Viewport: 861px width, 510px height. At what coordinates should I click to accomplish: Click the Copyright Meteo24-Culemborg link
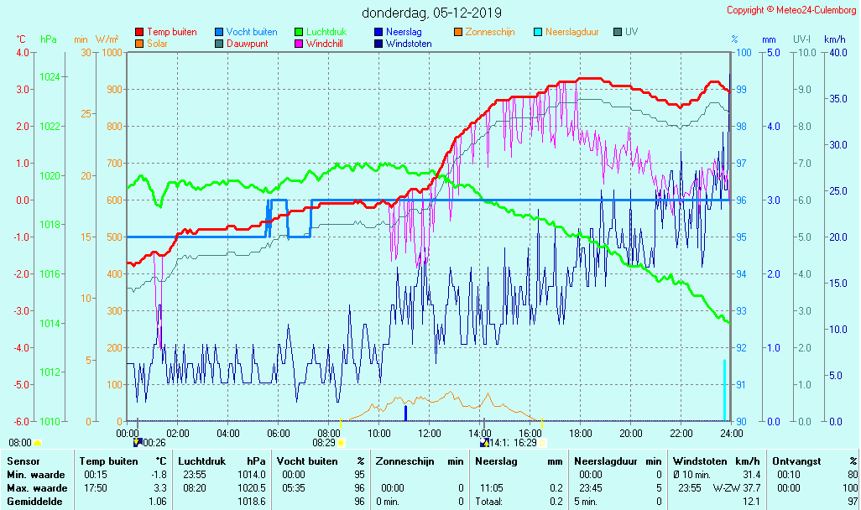791,10
